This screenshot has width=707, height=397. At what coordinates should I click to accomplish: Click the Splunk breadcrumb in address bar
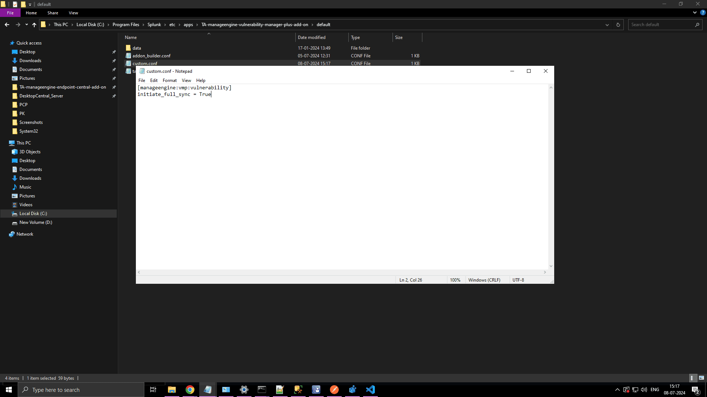(x=154, y=25)
